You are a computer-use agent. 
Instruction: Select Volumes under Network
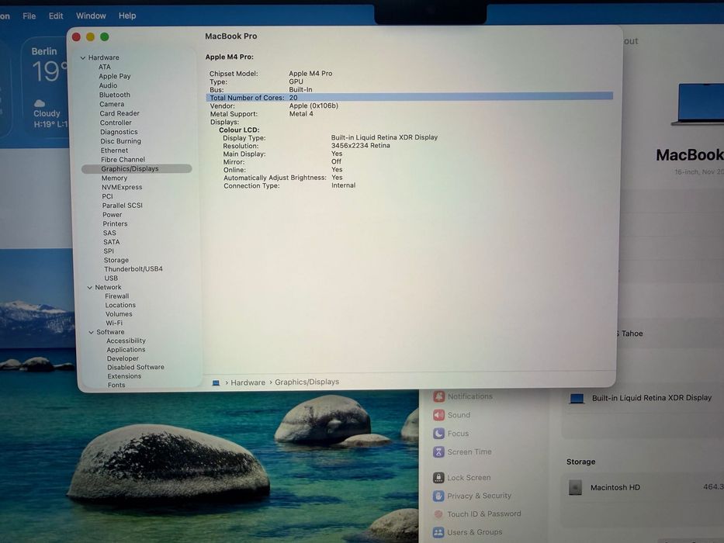[119, 314]
